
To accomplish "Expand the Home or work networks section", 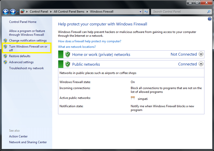I will click(x=201, y=54).
